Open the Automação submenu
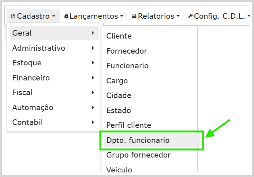254x177 pixels. tap(33, 108)
